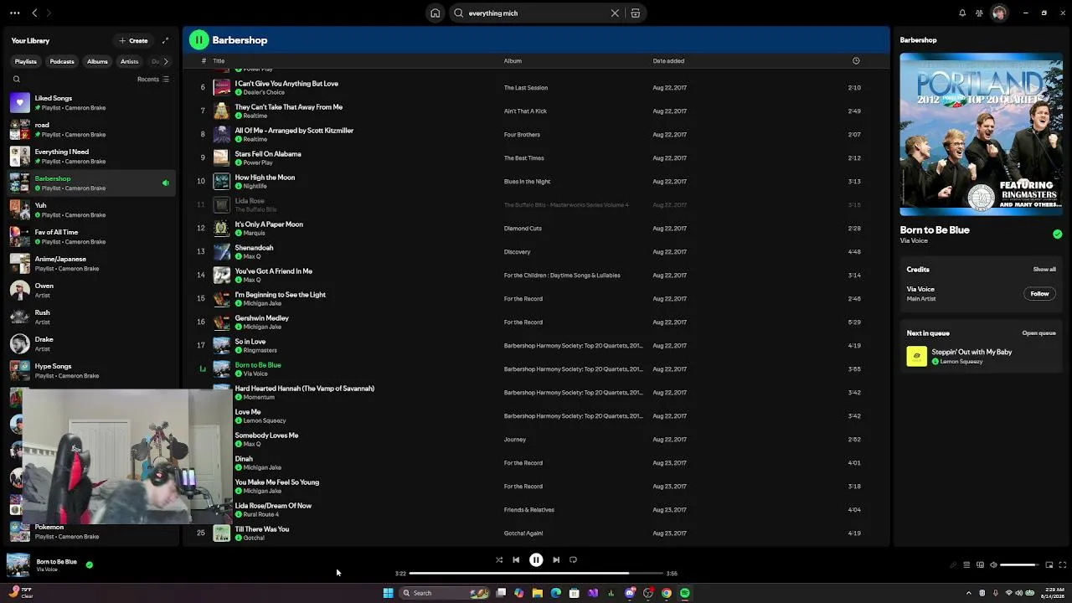Filter library by Artists
This screenshot has height=603, width=1072.
tap(129, 61)
